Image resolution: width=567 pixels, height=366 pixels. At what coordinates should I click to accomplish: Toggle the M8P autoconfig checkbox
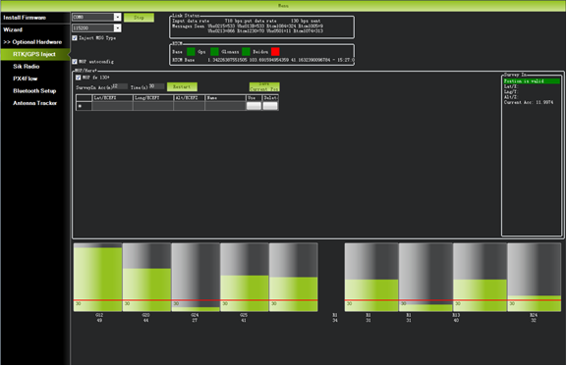(75, 62)
